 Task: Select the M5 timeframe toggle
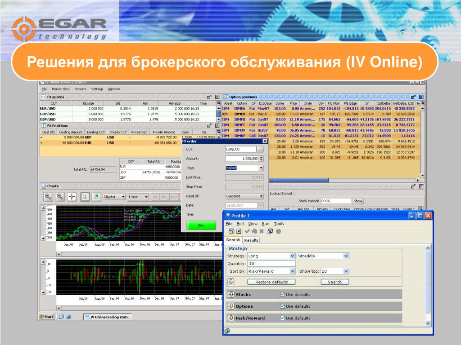pyautogui.click(x=155, y=197)
